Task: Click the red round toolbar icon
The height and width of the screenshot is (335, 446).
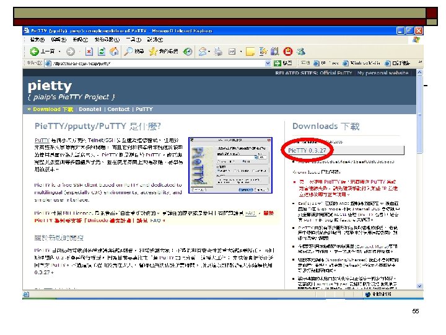Action: point(288,51)
